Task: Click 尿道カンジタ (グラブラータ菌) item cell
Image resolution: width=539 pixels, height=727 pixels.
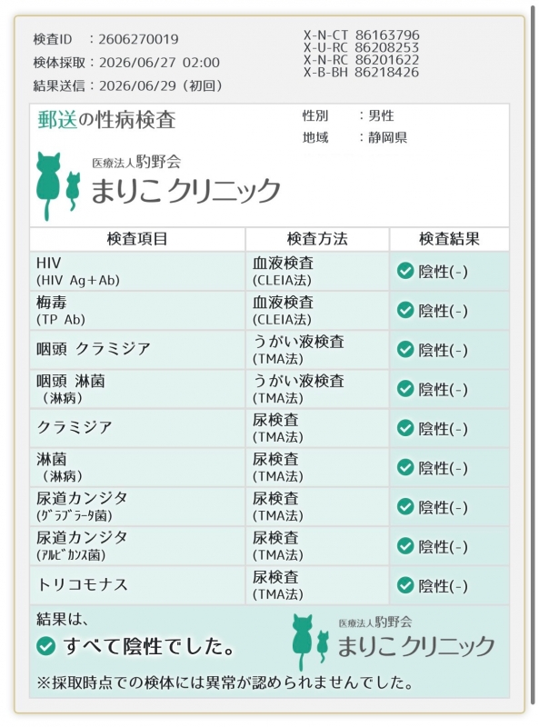Action: tap(137, 507)
